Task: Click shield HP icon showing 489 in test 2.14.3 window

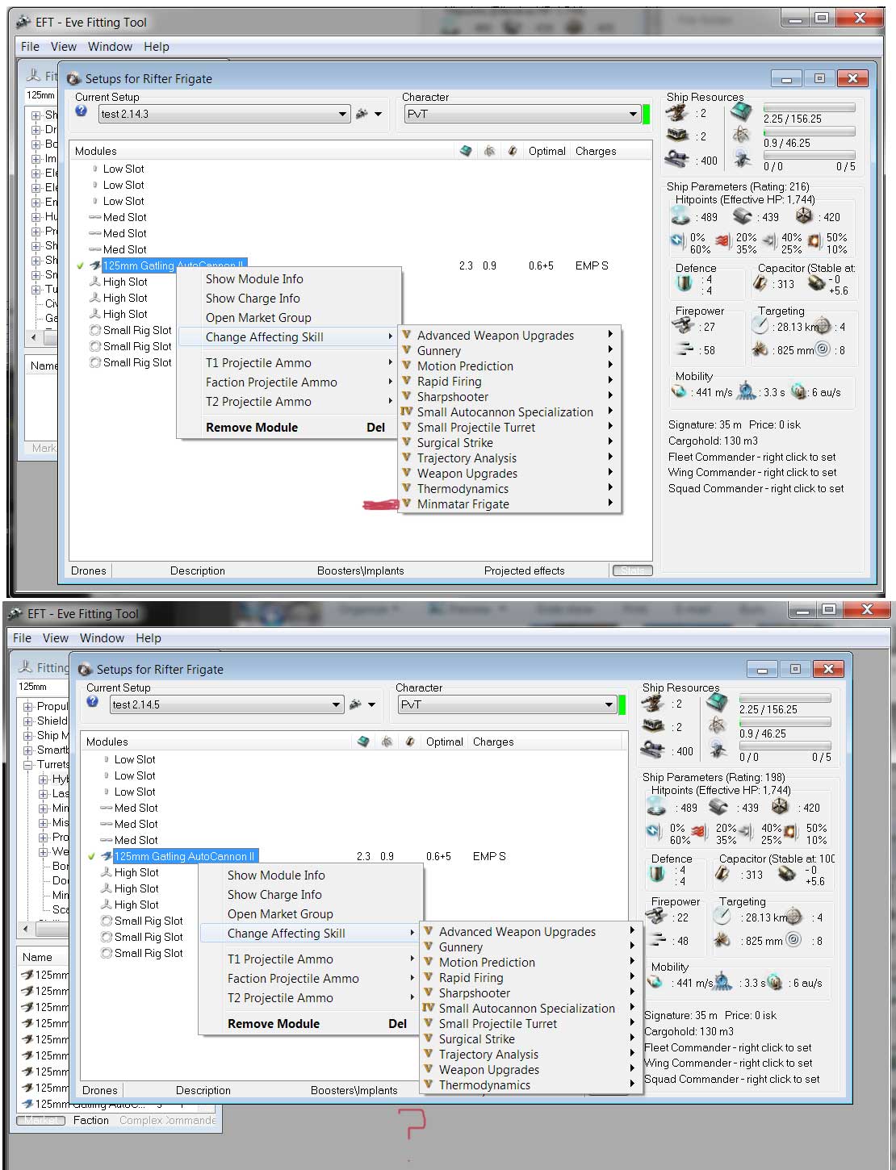Action: (x=681, y=216)
